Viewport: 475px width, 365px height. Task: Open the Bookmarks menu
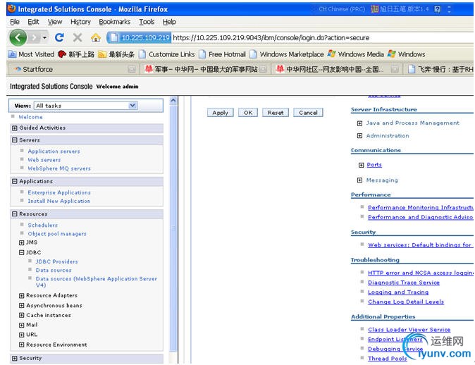coord(114,22)
